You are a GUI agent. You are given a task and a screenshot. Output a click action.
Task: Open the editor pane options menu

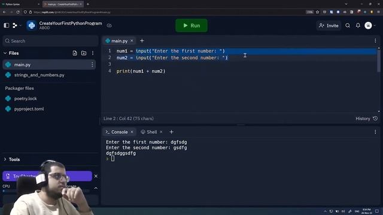(x=375, y=41)
